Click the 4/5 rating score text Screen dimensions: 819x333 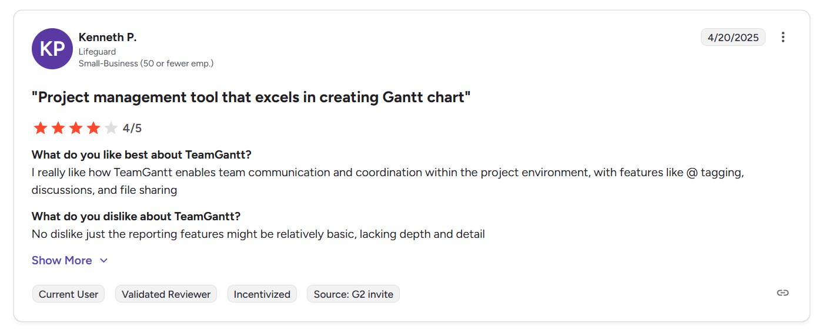(x=132, y=128)
